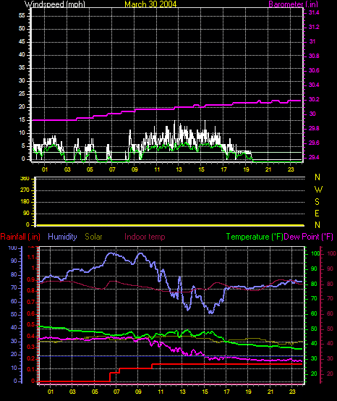Click the 07 hour tick on bottom chart
This screenshot has width=337, height=401.
point(116,392)
